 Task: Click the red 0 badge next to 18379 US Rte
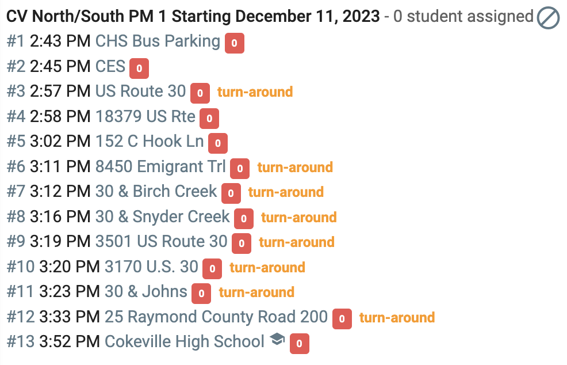click(x=209, y=119)
